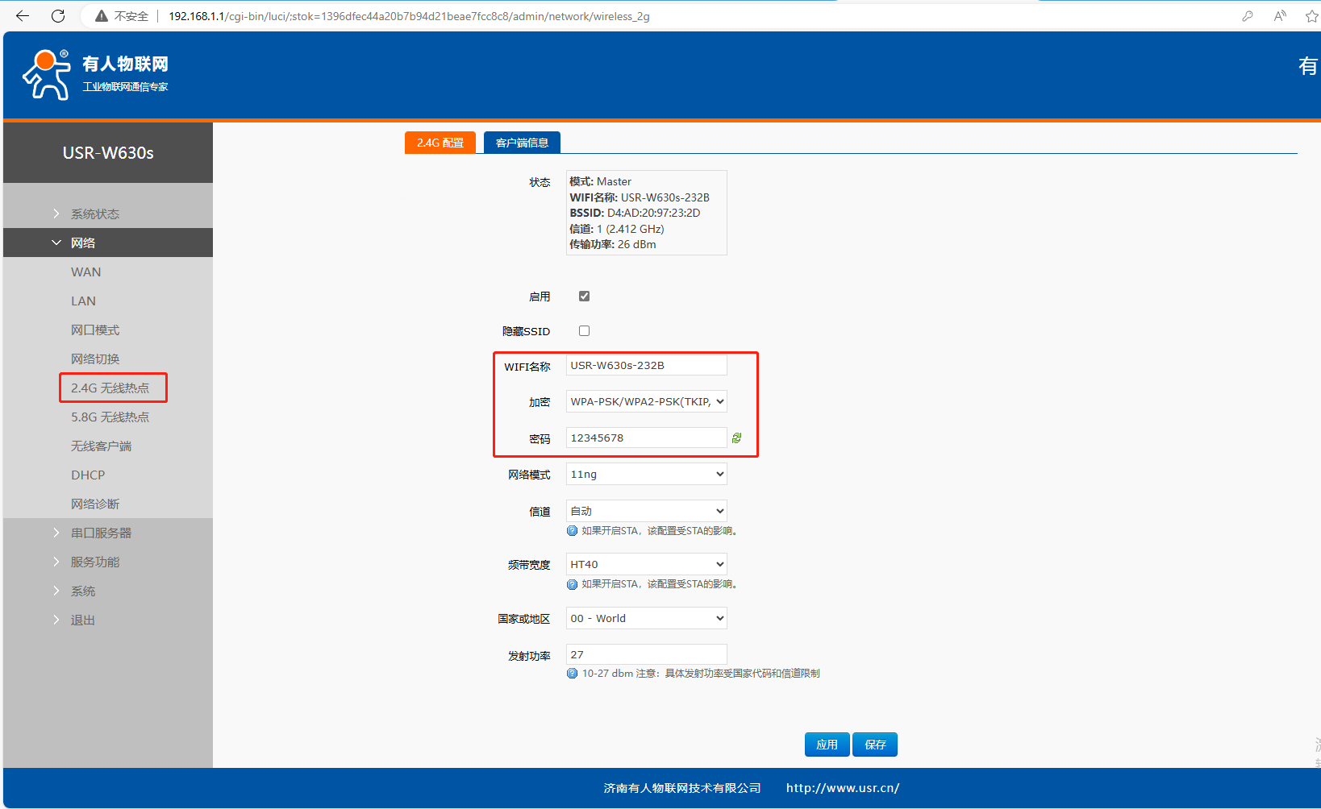Click the 应用 apply button
The width and height of the screenshot is (1321, 809).
coord(827,745)
